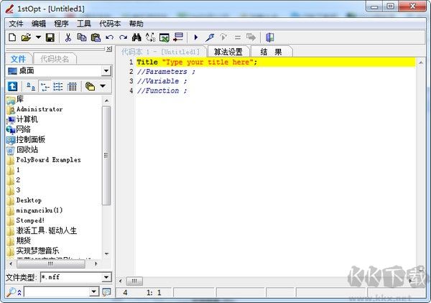Viewport: 431px width, 303px height.
Task: Switch file view to details
Action: coord(72,87)
